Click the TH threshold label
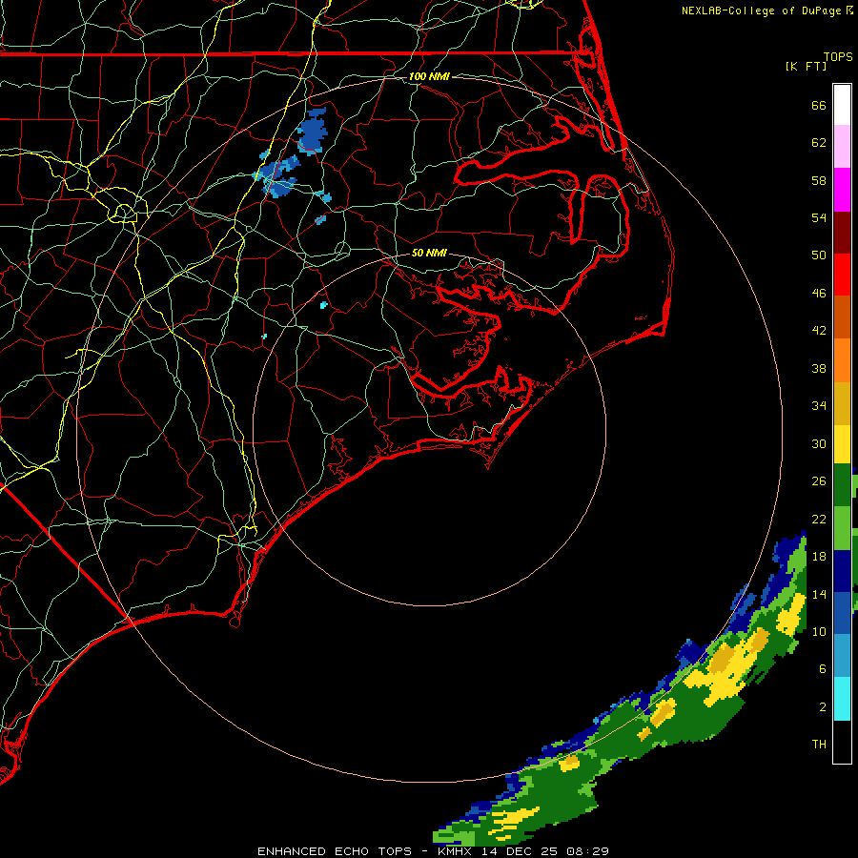 pos(819,745)
